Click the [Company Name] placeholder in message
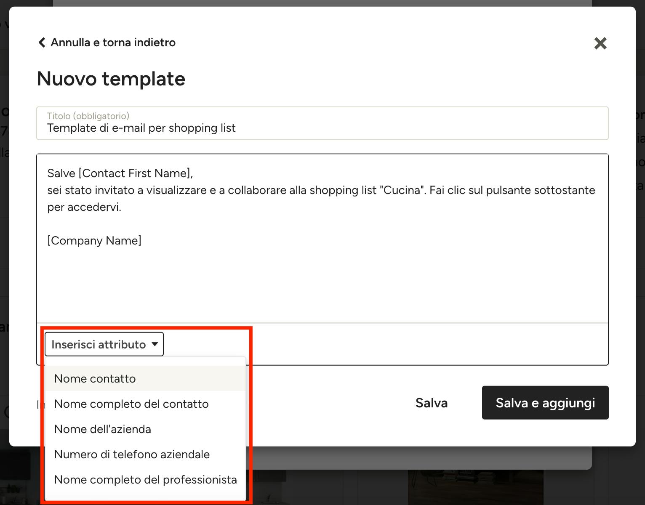This screenshot has height=505, width=645. pyautogui.click(x=94, y=241)
